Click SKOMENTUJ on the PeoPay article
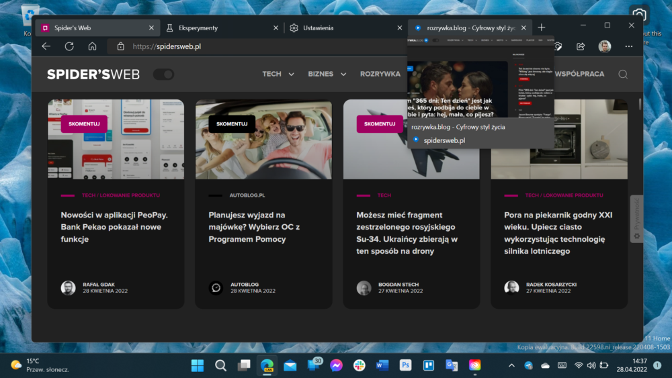Viewport: 672px width, 378px height. coord(84,124)
